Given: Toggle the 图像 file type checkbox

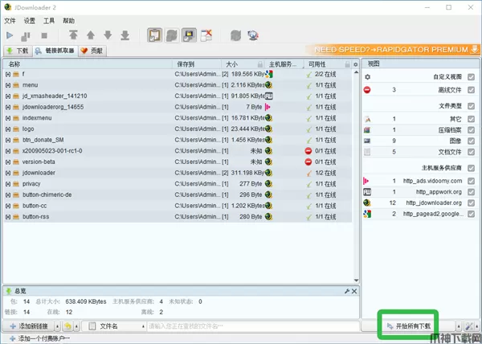Looking at the screenshot, I should [x=471, y=141].
